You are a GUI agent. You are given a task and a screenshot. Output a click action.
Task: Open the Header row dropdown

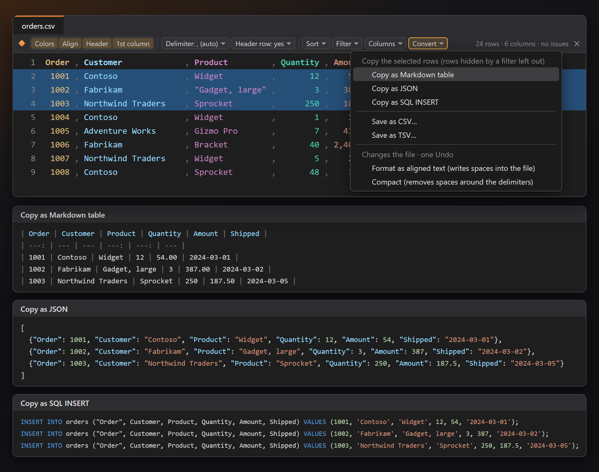pos(263,44)
